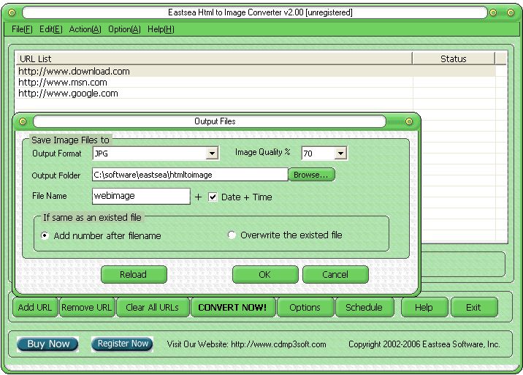Click the 70 value in Image Quality
Viewport: 523px width, 375px height.
(x=308, y=154)
